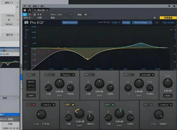Select the red LC node on curve

click(58, 48)
